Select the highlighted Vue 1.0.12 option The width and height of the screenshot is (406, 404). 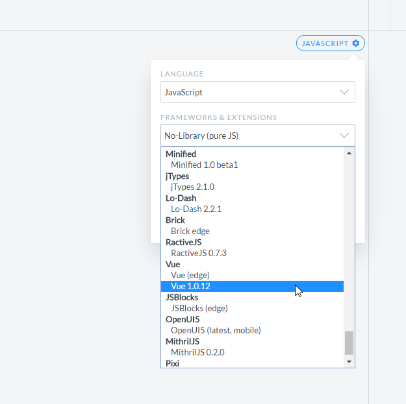tap(252, 286)
